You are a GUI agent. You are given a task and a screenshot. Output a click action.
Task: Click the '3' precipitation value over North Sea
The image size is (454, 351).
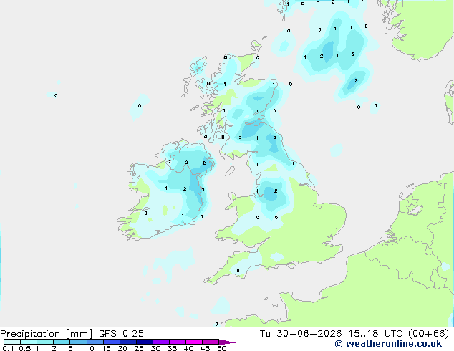click(x=356, y=81)
